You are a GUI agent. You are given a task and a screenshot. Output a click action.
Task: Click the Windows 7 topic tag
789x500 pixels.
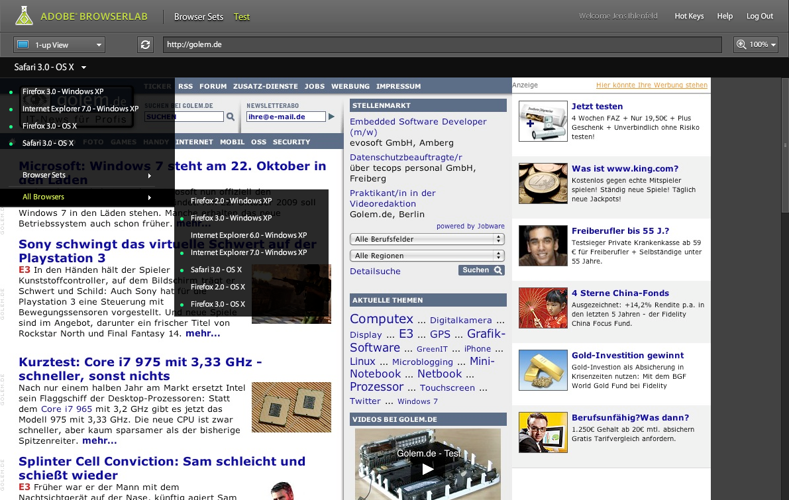[x=417, y=401]
